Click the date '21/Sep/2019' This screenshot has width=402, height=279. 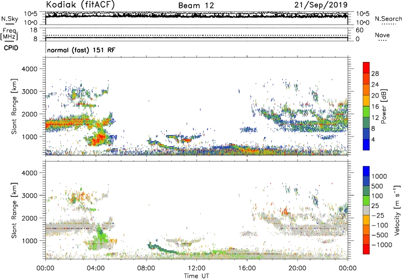pyautogui.click(x=321, y=5)
